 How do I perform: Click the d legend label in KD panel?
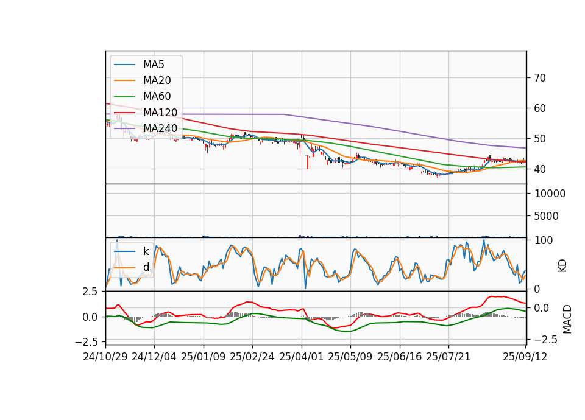[146, 267]
